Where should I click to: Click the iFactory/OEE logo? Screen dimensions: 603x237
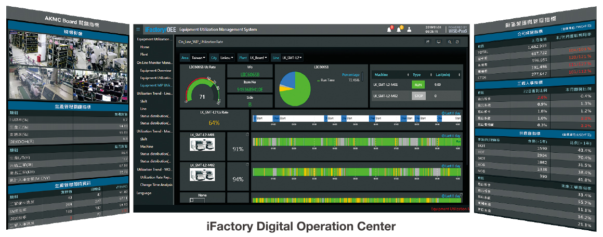(x=160, y=29)
